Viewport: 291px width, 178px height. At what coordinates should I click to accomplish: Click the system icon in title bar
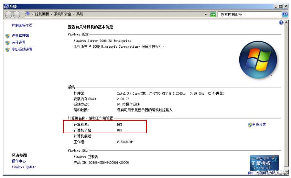[x=6, y=6]
